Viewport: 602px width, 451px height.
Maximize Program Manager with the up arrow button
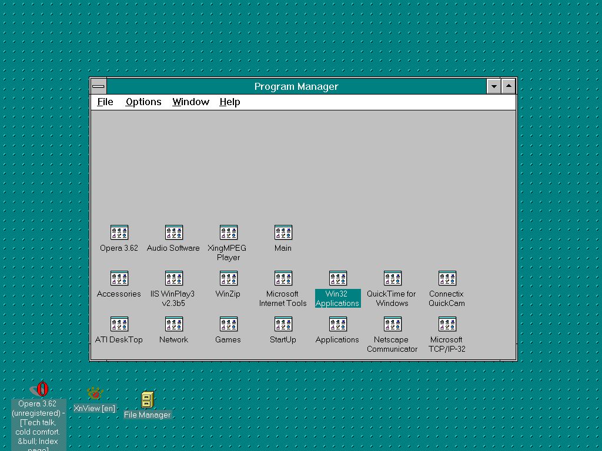pyautogui.click(x=509, y=86)
